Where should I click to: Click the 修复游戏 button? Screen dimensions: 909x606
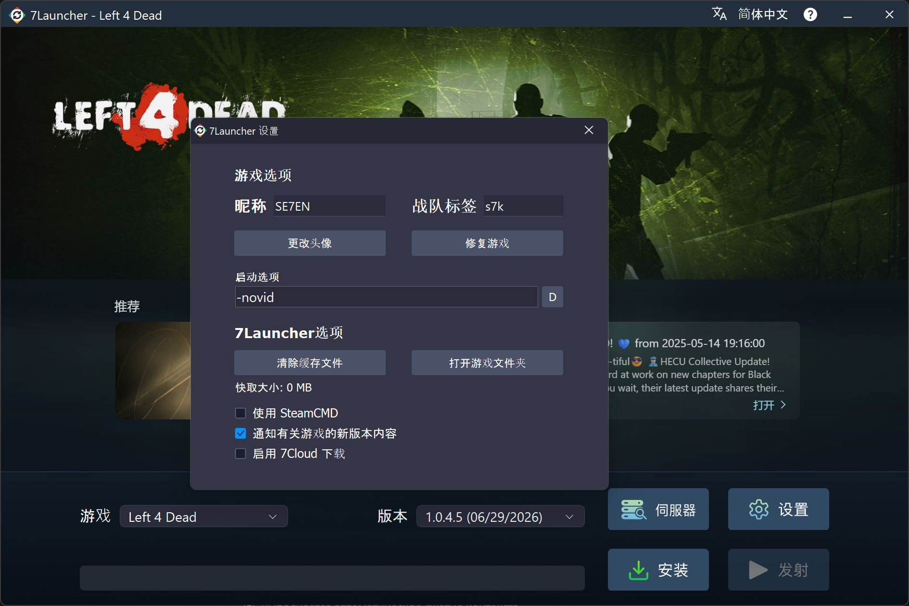[487, 243]
